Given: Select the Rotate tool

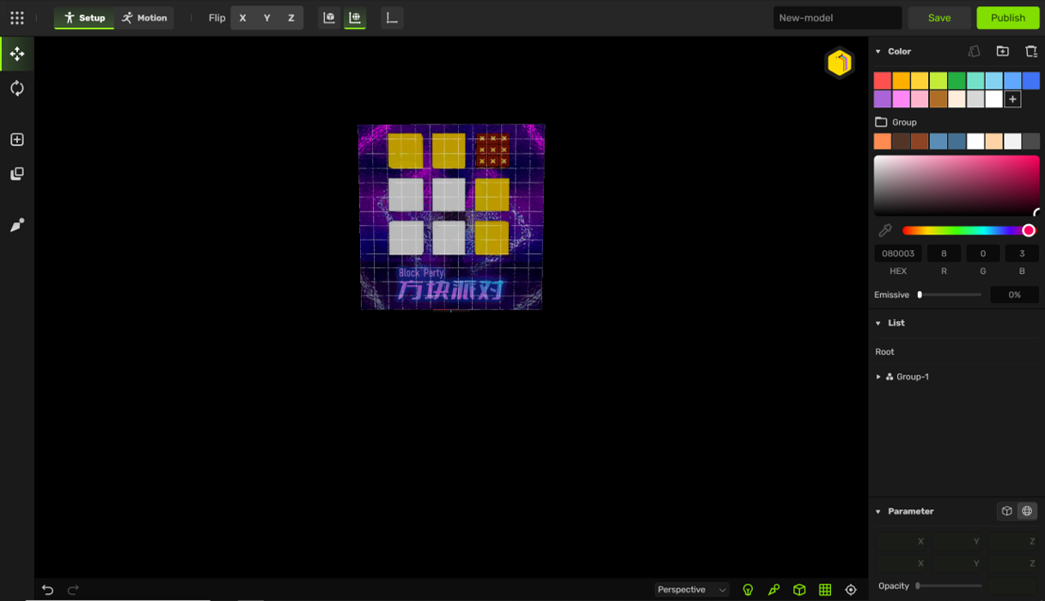Looking at the screenshot, I should pos(17,88).
